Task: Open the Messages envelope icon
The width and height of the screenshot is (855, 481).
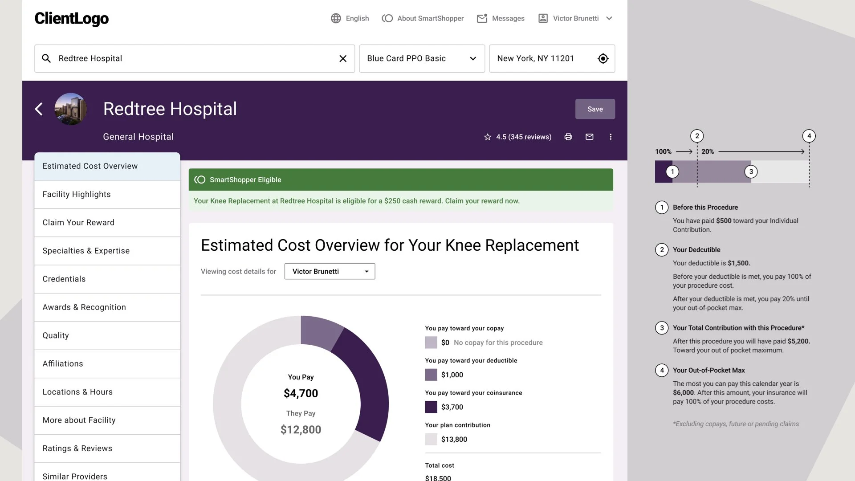Action: tap(482, 18)
